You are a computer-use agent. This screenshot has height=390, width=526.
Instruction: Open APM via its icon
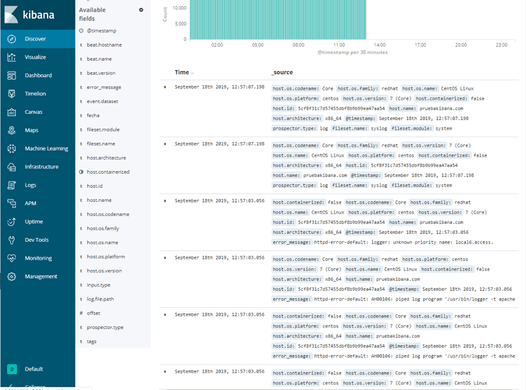[x=12, y=204]
